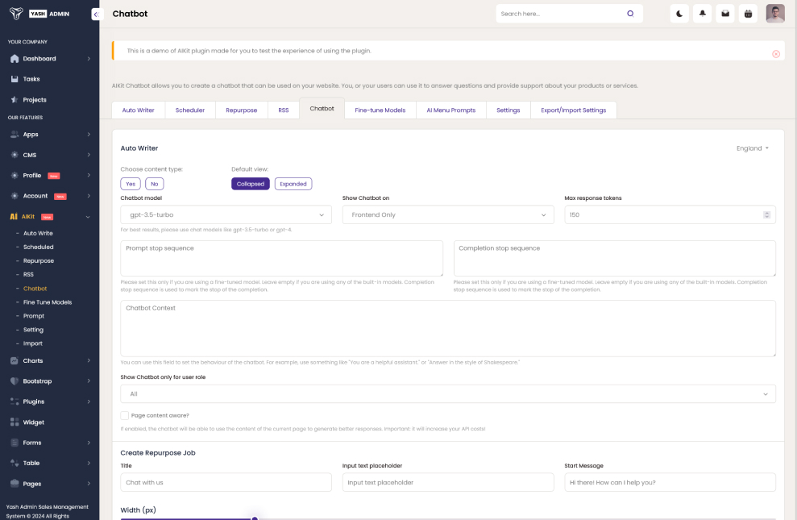Set default view to Collapsed
797x520 pixels.
(250, 184)
